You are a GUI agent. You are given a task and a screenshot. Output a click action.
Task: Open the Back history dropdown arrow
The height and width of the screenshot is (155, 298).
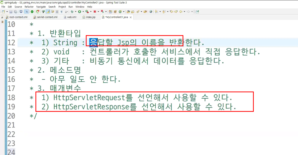184,12
